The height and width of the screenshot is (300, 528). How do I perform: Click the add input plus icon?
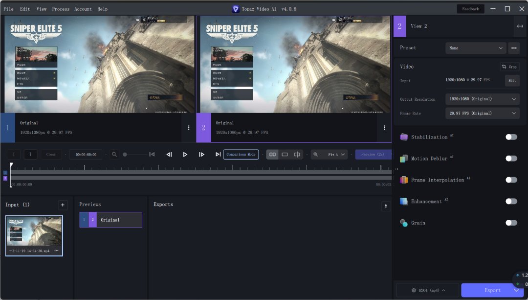63,205
